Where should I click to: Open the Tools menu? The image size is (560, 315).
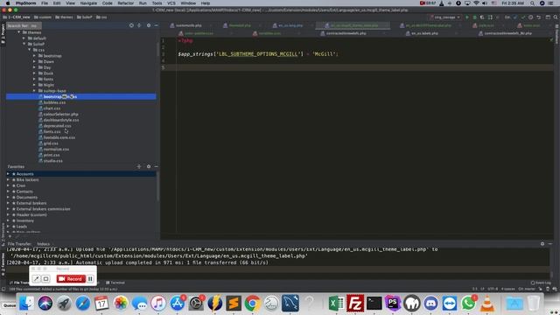[157, 3]
